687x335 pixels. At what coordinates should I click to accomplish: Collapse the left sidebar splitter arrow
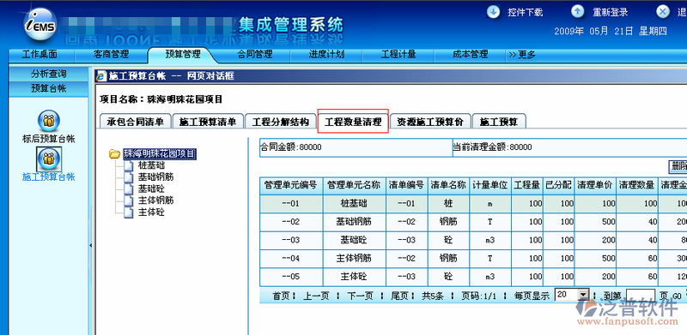tap(90, 245)
